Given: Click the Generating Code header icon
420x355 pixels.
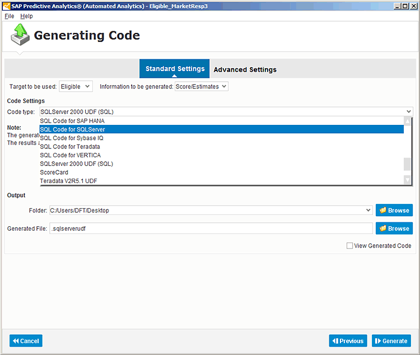Looking at the screenshot, I should [20, 34].
